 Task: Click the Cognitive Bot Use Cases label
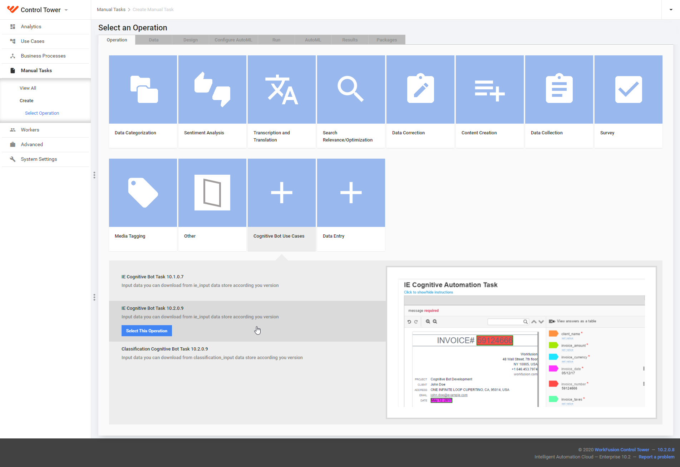[x=279, y=236]
